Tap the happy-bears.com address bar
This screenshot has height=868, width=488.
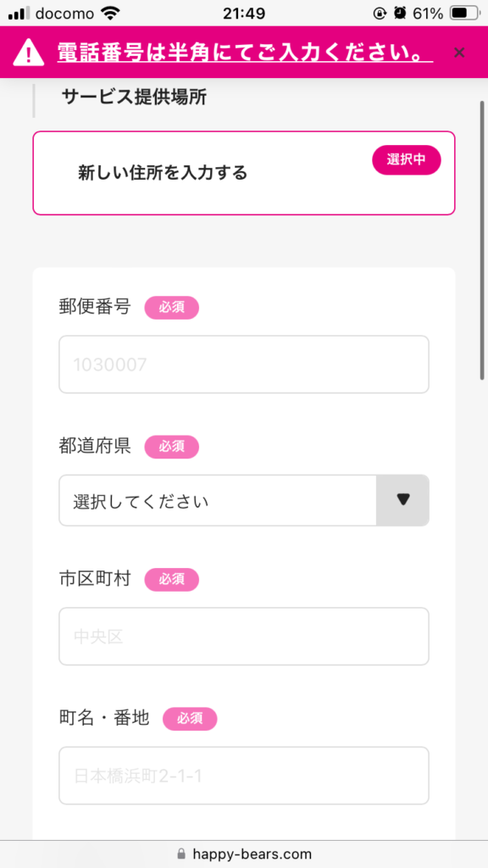[244, 854]
